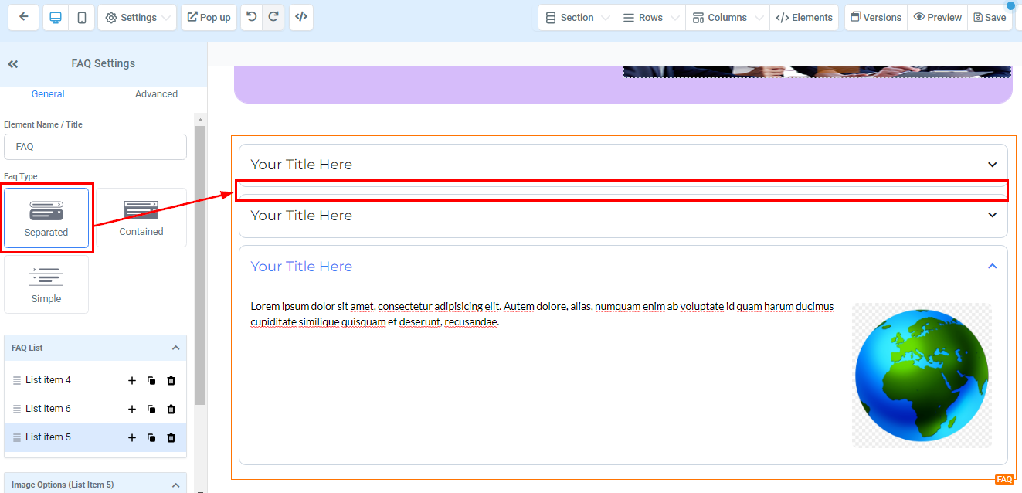Expand the first FAQ title chevron

click(992, 165)
